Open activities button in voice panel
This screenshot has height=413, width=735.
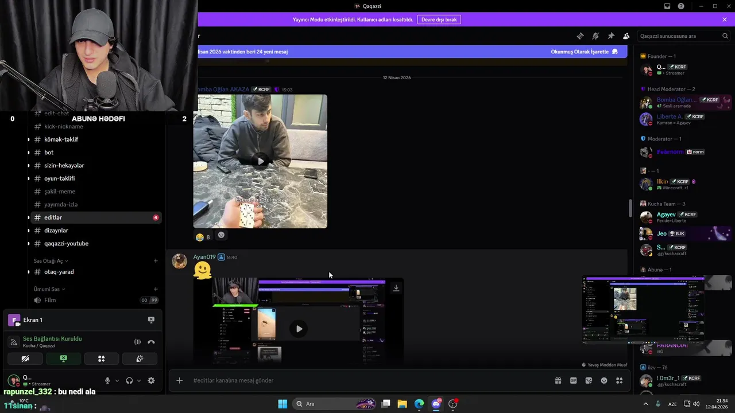pos(101,359)
